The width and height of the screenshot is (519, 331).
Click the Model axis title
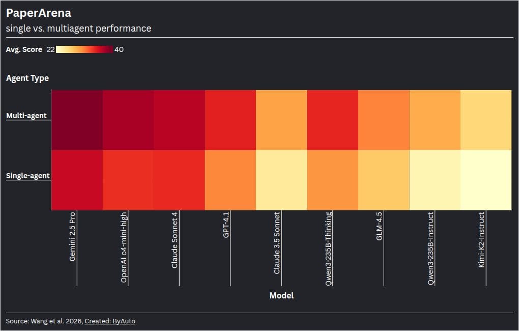pyautogui.click(x=281, y=295)
